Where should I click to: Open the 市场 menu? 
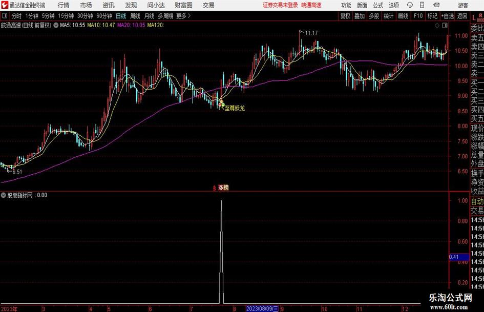pos(86,5)
